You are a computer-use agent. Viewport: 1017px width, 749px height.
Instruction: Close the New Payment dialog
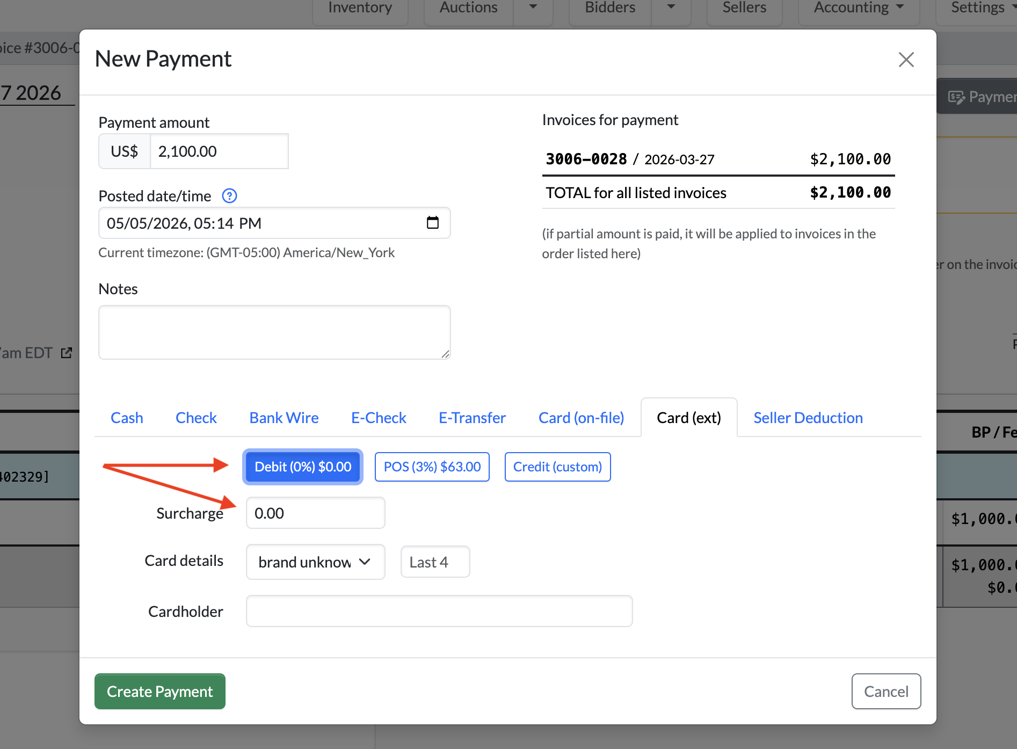point(906,60)
